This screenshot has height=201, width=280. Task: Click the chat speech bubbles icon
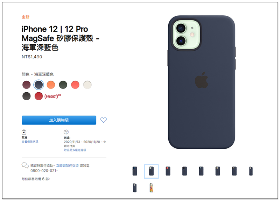25,165
